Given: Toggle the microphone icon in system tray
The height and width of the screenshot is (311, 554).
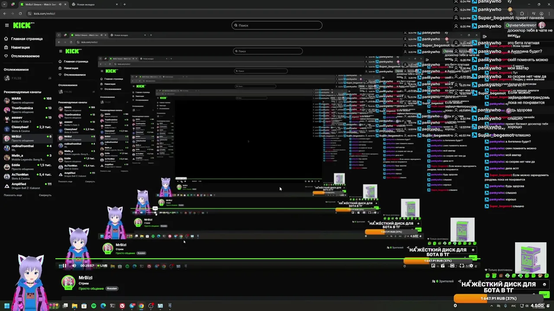Looking at the screenshot, I should click(505, 306).
